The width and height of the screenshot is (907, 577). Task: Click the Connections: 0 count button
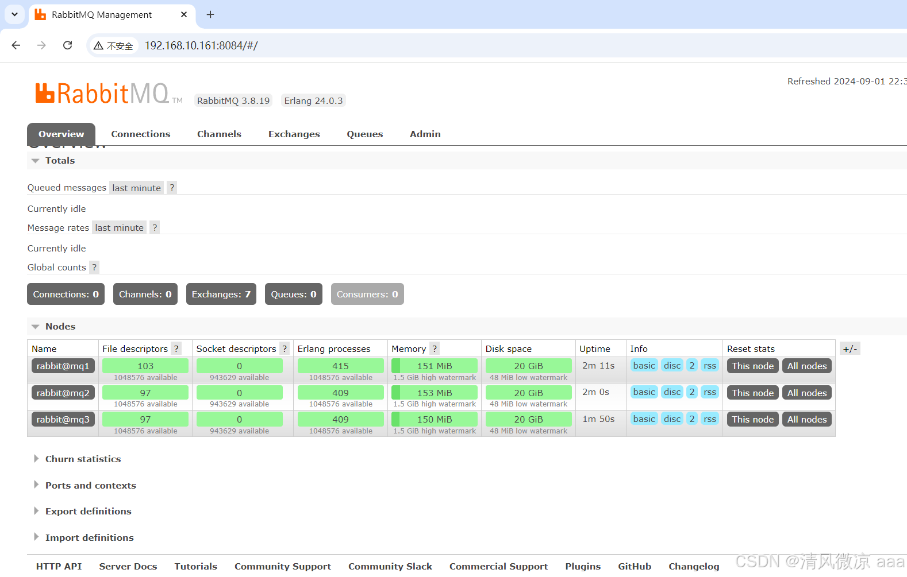pyautogui.click(x=66, y=294)
